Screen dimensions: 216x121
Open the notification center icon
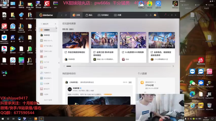[x=212, y=119]
